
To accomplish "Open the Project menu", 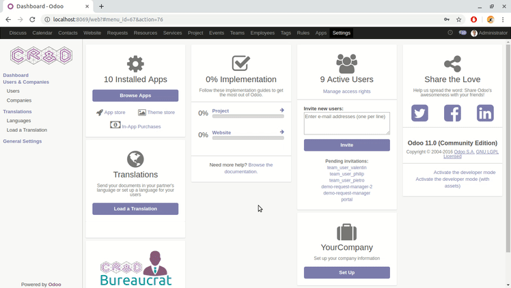I will click(x=195, y=33).
